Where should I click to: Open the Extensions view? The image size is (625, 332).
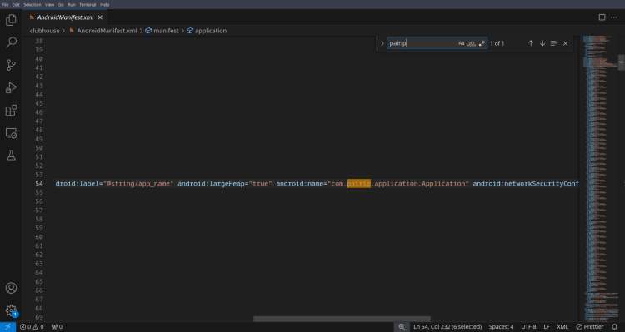(11, 111)
